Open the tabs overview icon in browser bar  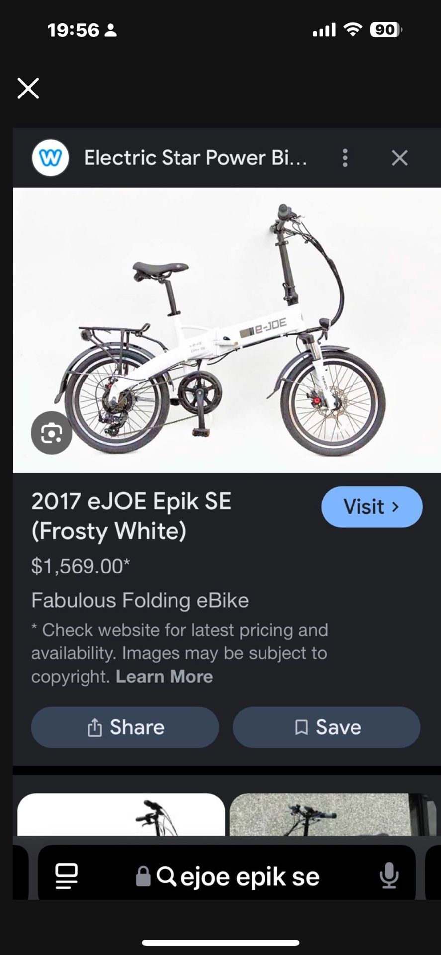[66, 876]
